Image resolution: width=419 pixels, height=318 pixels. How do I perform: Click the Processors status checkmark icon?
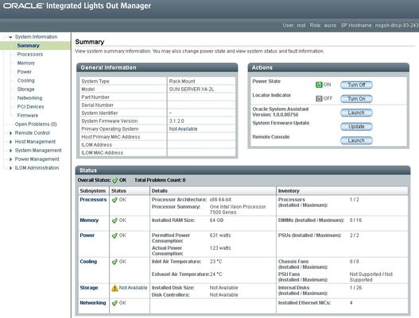114,200
